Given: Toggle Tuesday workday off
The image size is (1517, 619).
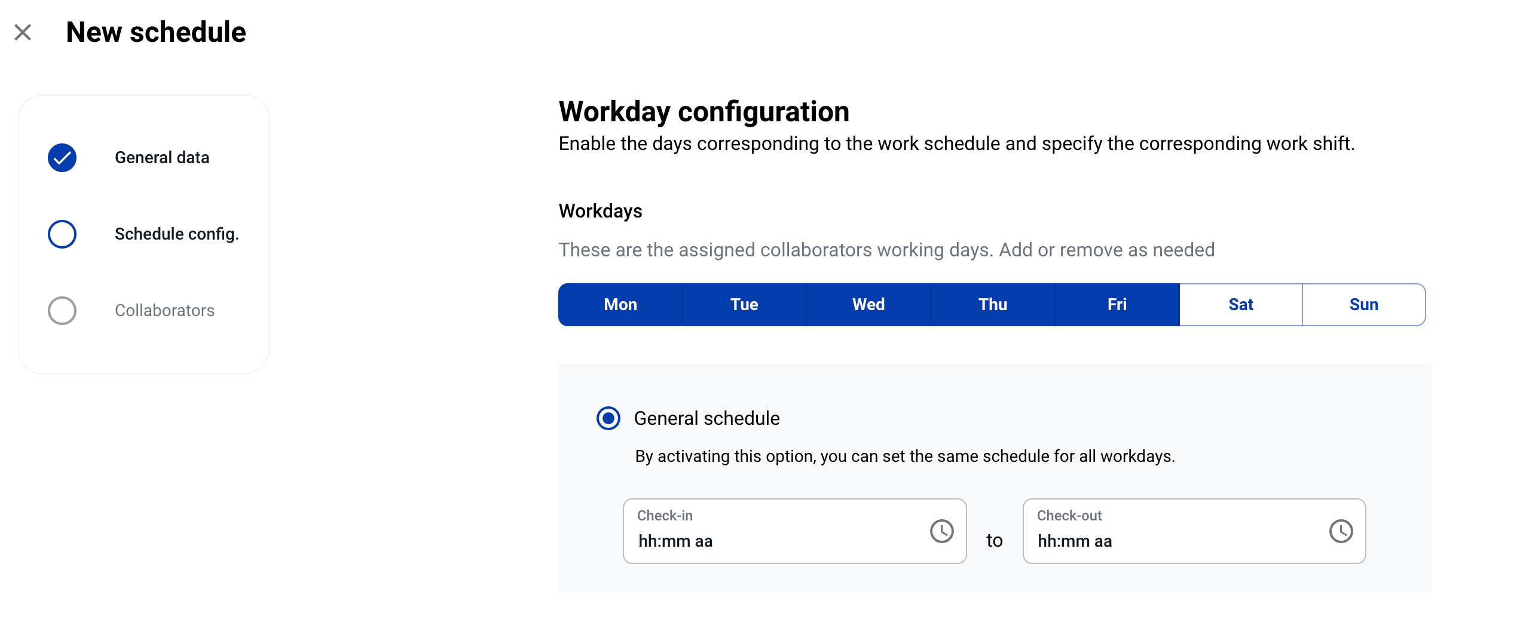Looking at the screenshot, I should [744, 305].
